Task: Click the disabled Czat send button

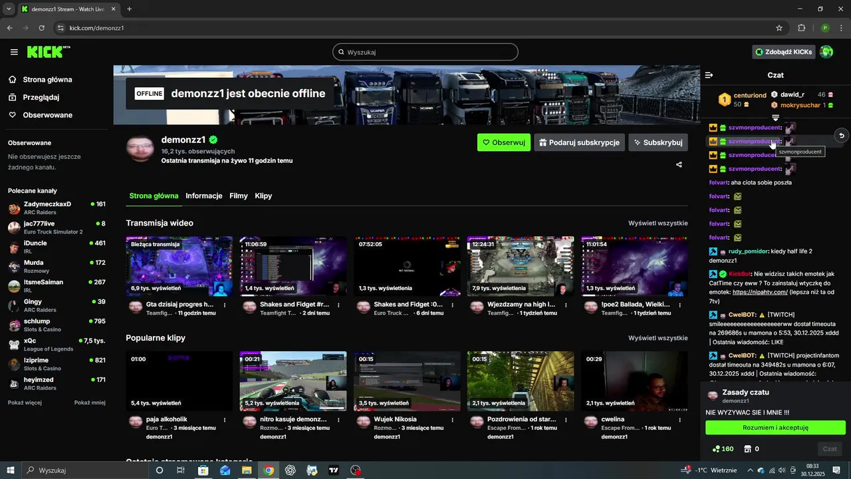Action: tap(830, 449)
